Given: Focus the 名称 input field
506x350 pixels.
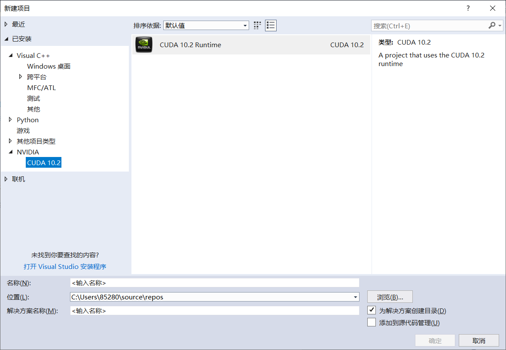Looking at the screenshot, I should click(x=215, y=283).
